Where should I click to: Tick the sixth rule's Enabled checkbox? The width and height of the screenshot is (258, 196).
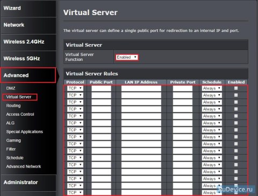236,123
